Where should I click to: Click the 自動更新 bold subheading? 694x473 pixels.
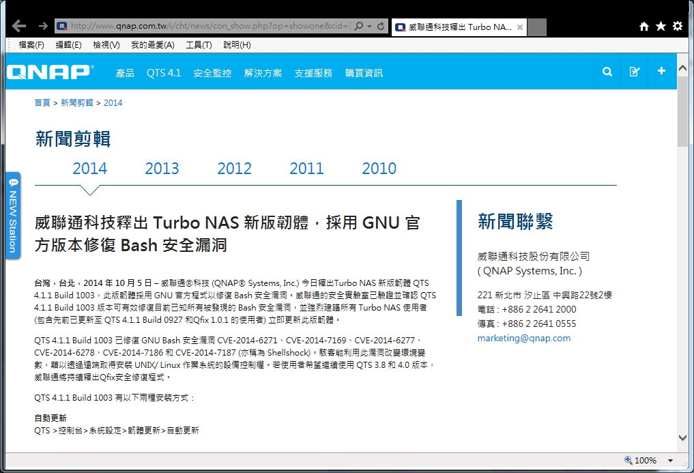tap(50, 418)
